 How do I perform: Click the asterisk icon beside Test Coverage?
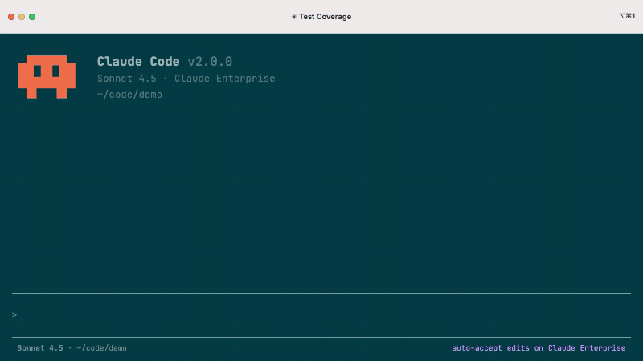(x=294, y=17)
